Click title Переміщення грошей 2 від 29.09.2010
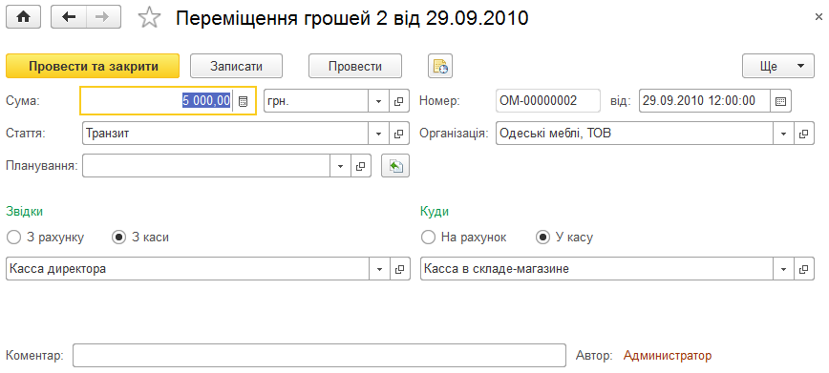 [352, 18]
